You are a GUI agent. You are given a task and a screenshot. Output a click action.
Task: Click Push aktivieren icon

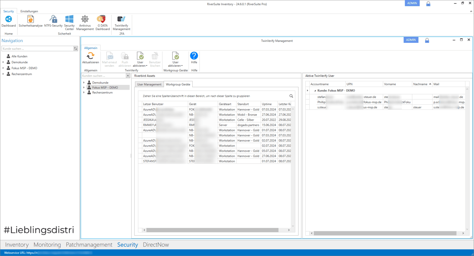[125, 59]
